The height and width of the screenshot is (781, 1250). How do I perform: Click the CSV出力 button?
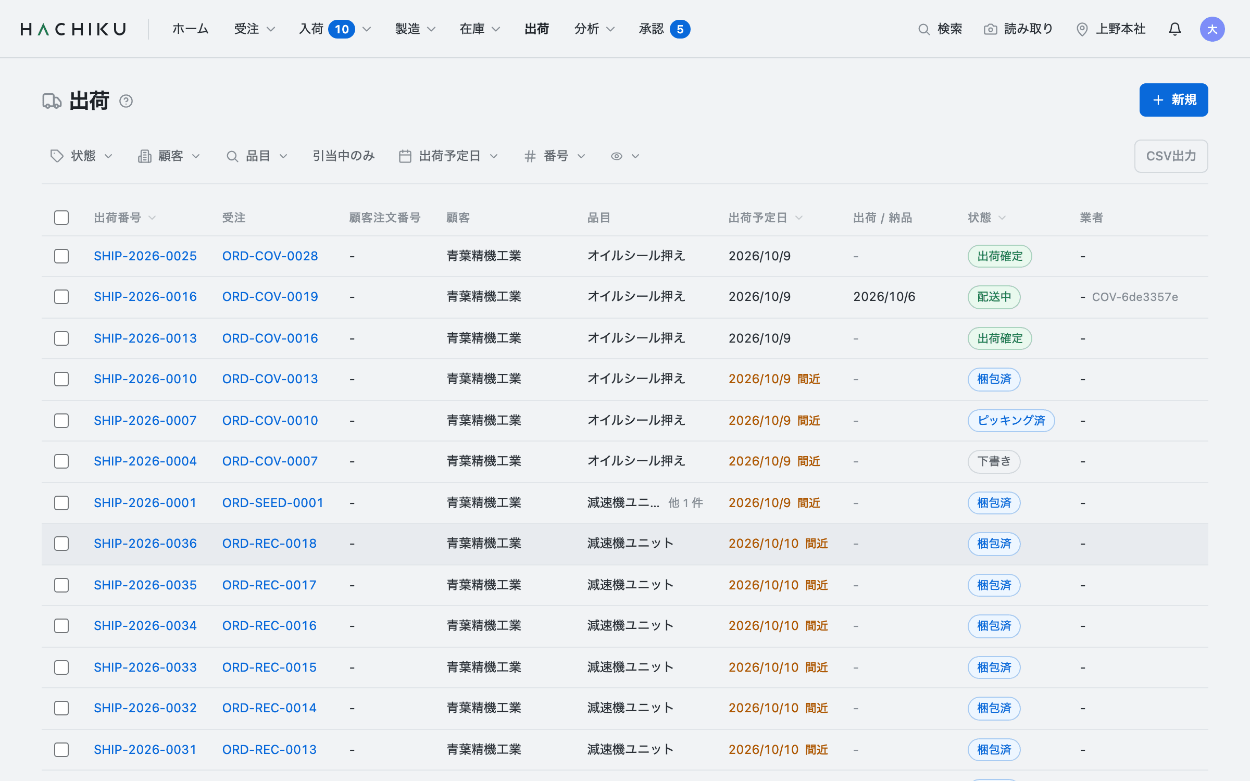coord(1171,156)
